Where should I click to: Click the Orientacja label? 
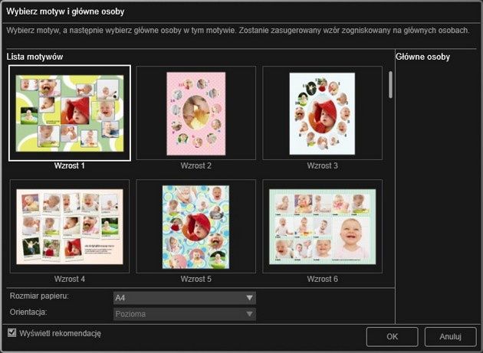[x=28, y=312]
